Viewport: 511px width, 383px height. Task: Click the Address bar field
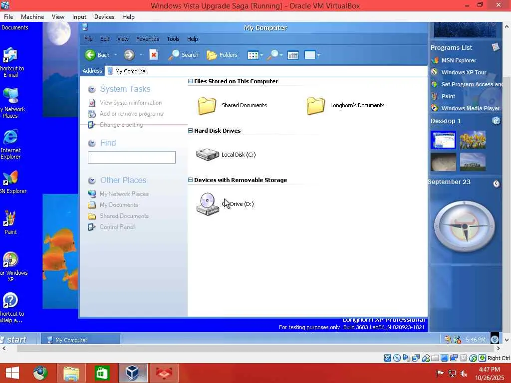266,71
